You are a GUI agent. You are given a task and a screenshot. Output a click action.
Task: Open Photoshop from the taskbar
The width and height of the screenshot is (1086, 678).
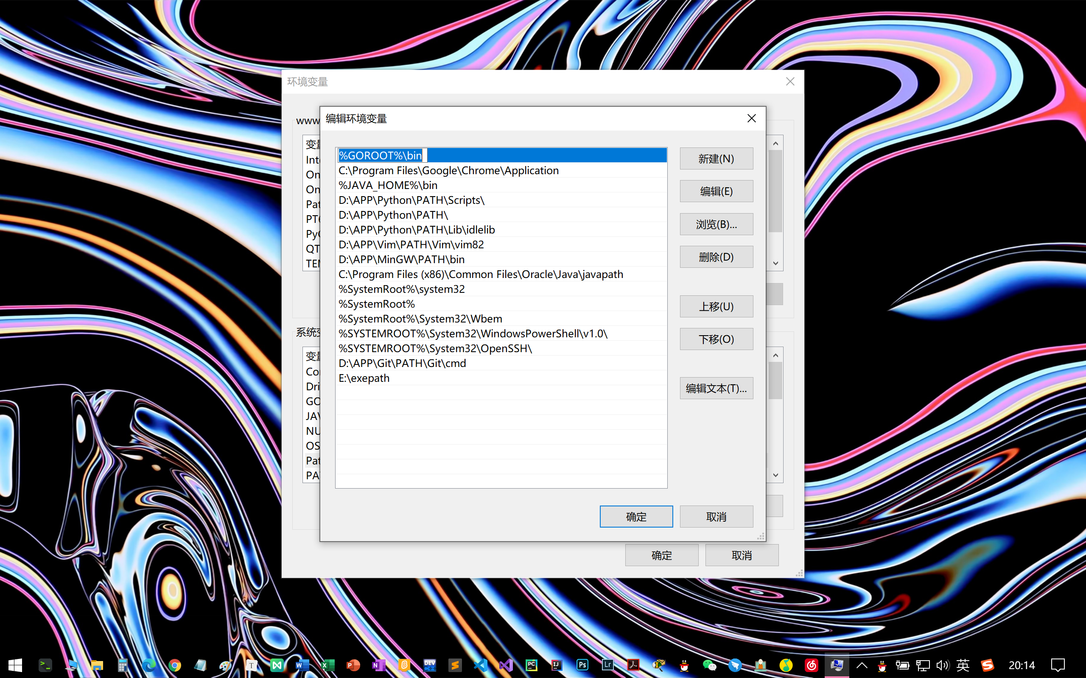(x=582, y=665)
